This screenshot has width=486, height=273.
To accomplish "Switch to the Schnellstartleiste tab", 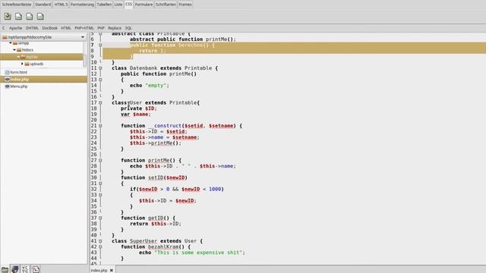I will click(17, 5).
